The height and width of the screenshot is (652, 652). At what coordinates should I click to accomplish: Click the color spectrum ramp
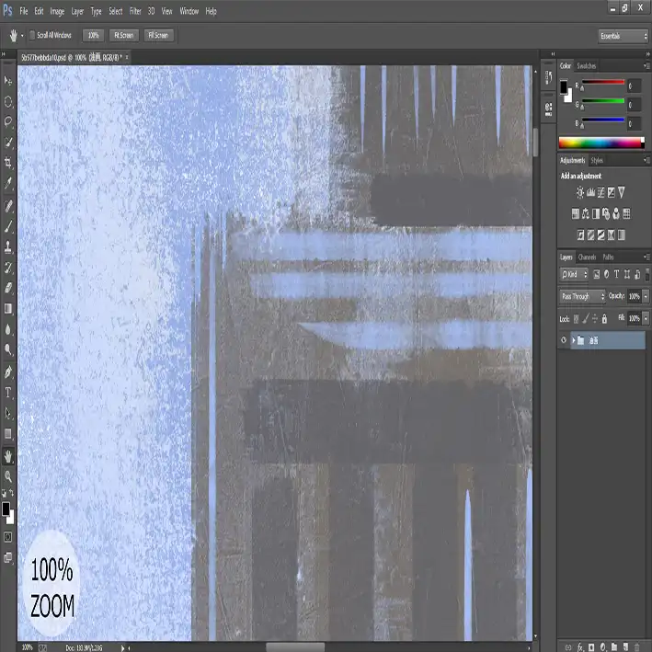point(601,143)
